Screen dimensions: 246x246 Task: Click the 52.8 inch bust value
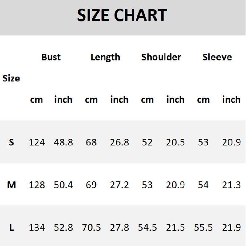tap(63, 228)
